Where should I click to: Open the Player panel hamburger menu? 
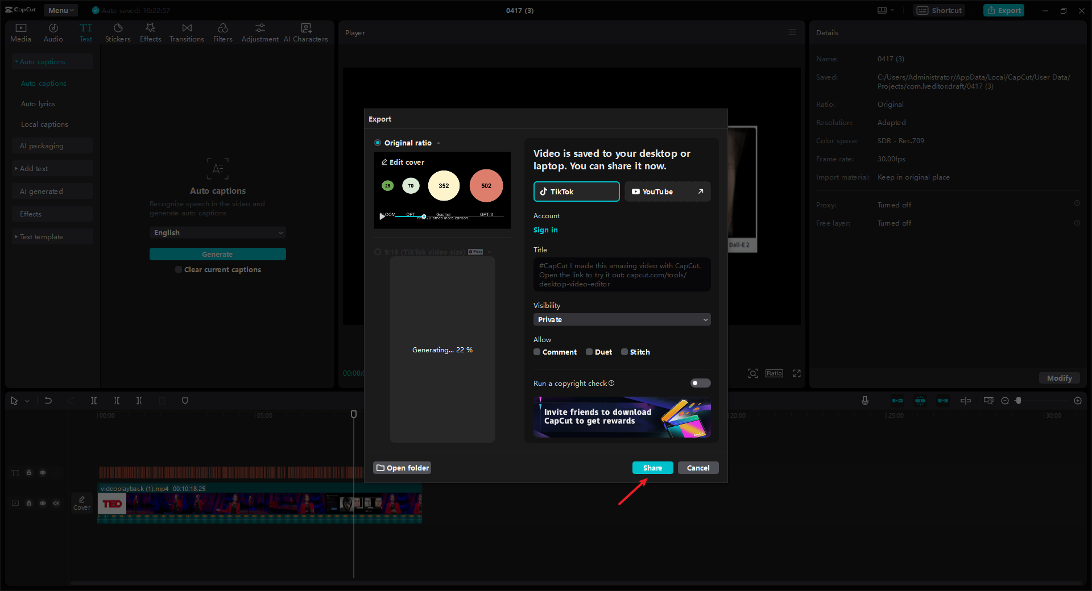pos(792,32)
